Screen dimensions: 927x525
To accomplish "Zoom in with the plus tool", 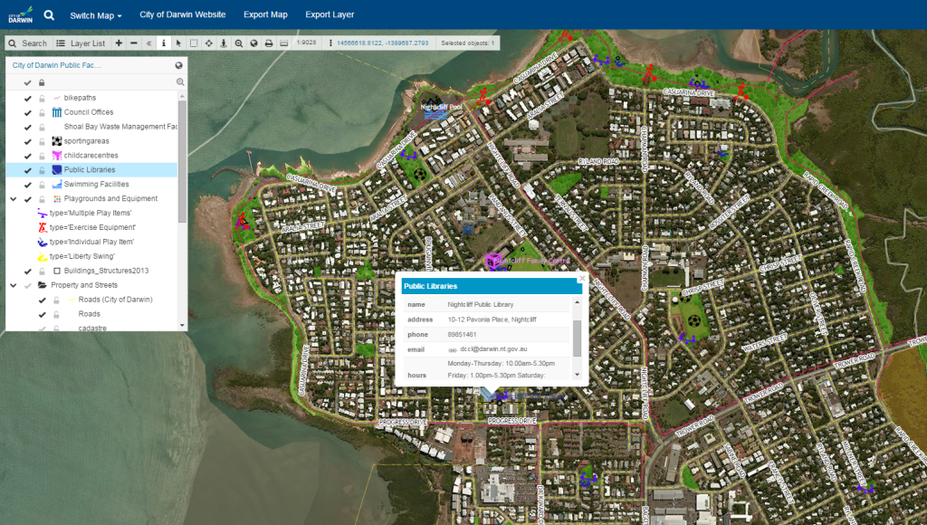I will point(119,43).
